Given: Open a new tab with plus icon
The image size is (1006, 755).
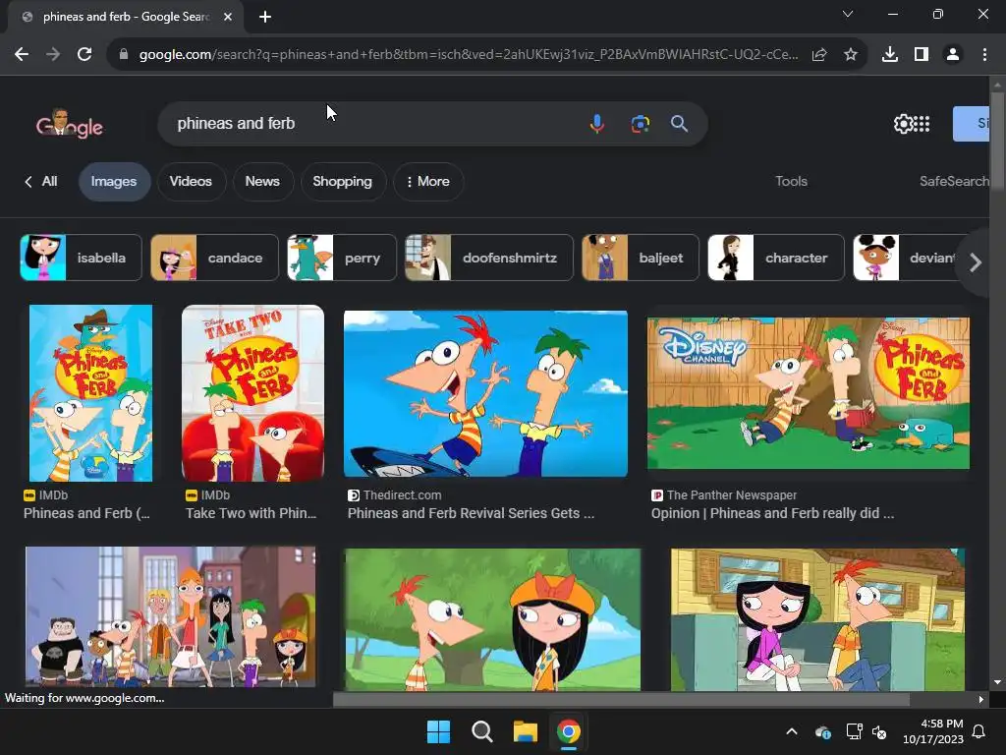Looking at the screenshot, I should (265, 17).
